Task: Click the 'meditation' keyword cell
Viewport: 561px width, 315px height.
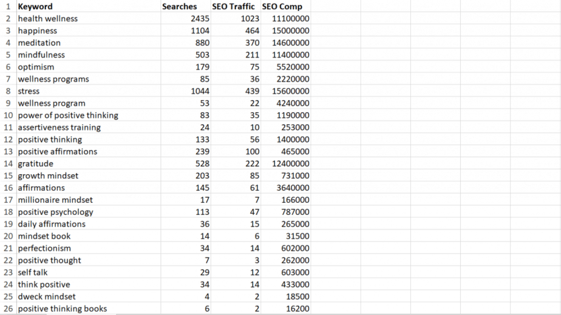Action: click(39, 43)
